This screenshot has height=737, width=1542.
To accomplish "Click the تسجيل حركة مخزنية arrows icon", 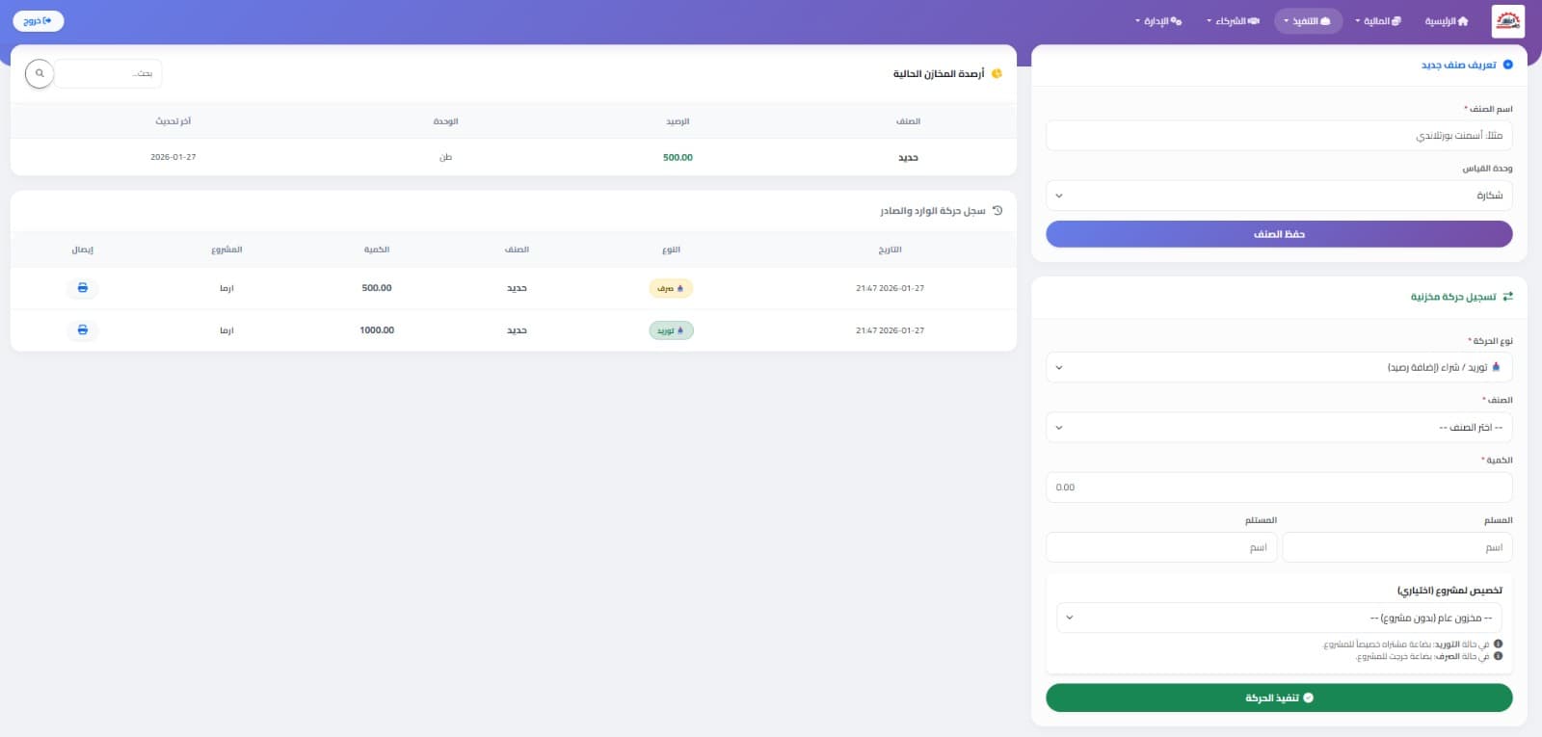I will click(x=1508, y=297).
